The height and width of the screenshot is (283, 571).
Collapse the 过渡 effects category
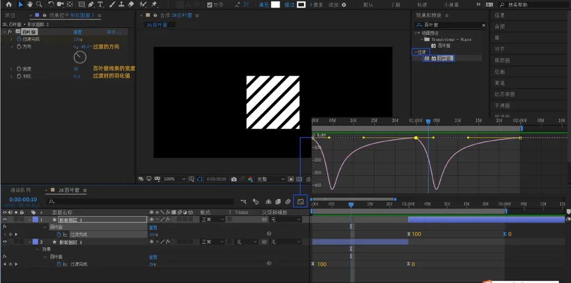pyautogui.click(x=415, y=52)
